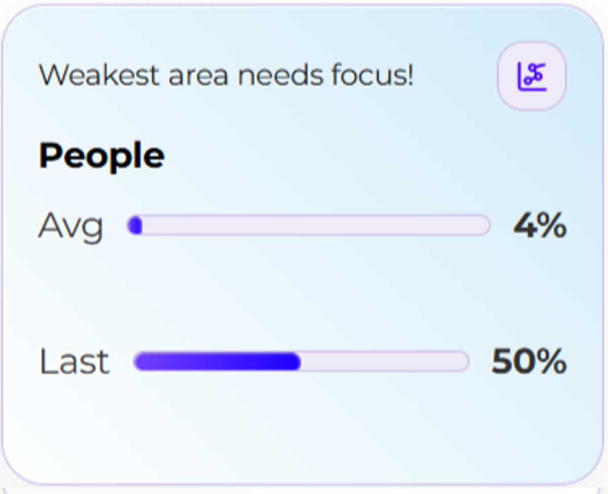Viewport: 608px width, 494px height.
Task: Open the analytics chart icon button
Action: [x=531, y=76]
